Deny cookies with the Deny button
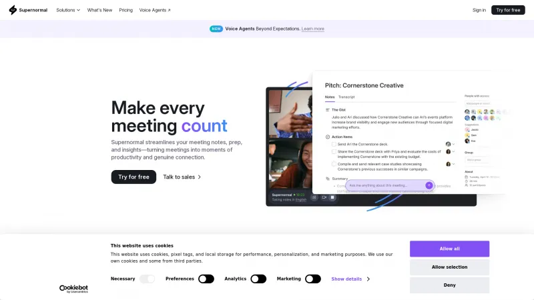 [449, 285]
